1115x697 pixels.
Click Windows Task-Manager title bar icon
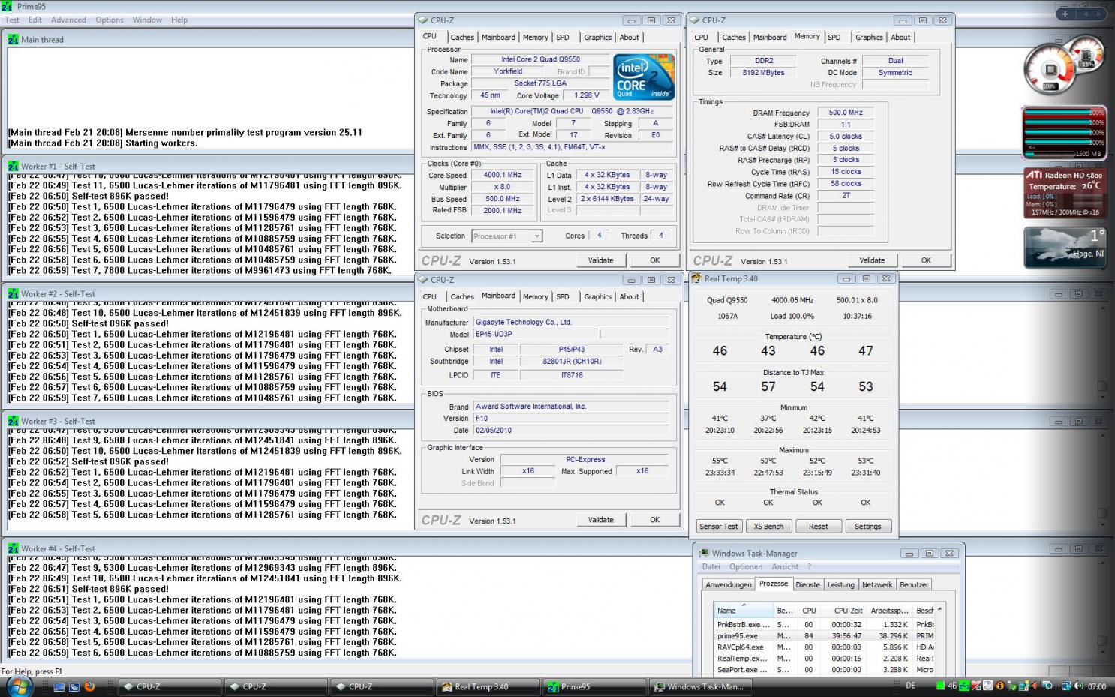pyautogui.click(x=704, y=553)
